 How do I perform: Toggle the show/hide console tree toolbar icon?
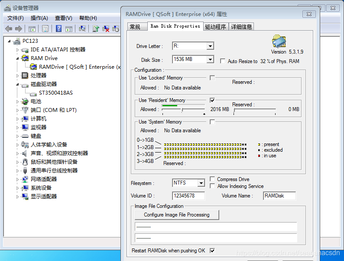point(32,29)
